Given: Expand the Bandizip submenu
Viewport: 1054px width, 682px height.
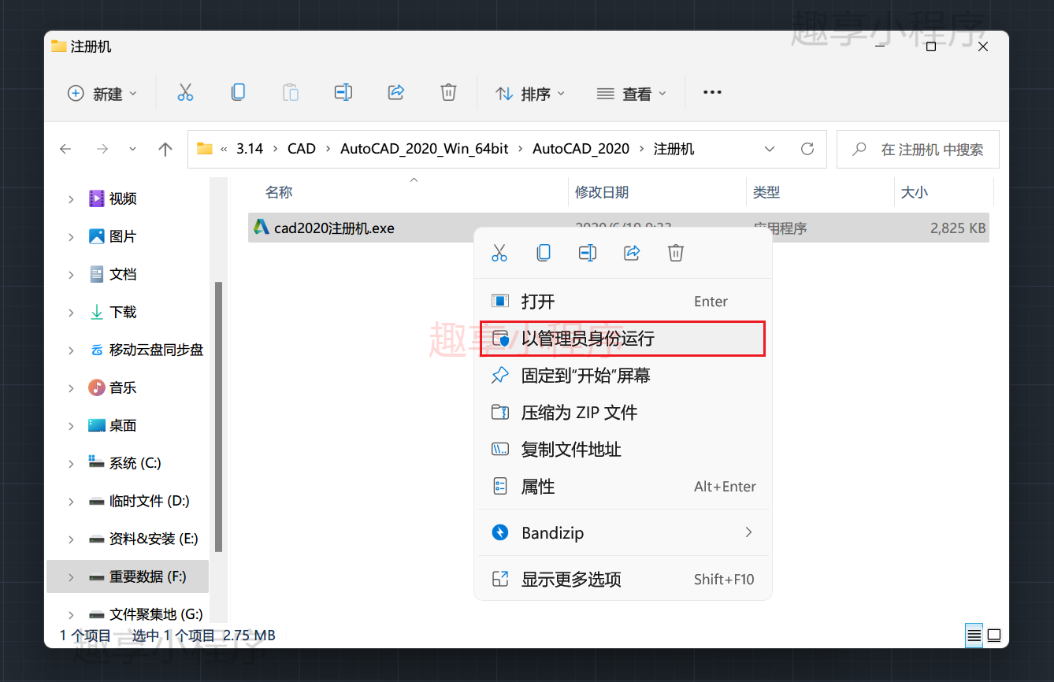Looking at the screenshot, I should pyautogui.click(x=748, y=532).
